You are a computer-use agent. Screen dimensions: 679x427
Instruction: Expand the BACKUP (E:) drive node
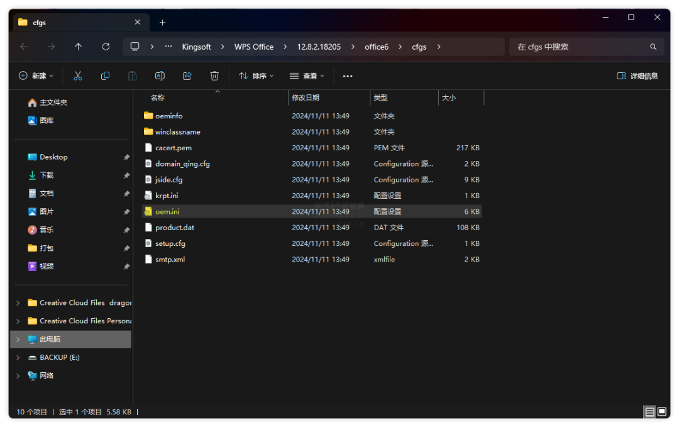pyautogui.click(x=18, y=358)
